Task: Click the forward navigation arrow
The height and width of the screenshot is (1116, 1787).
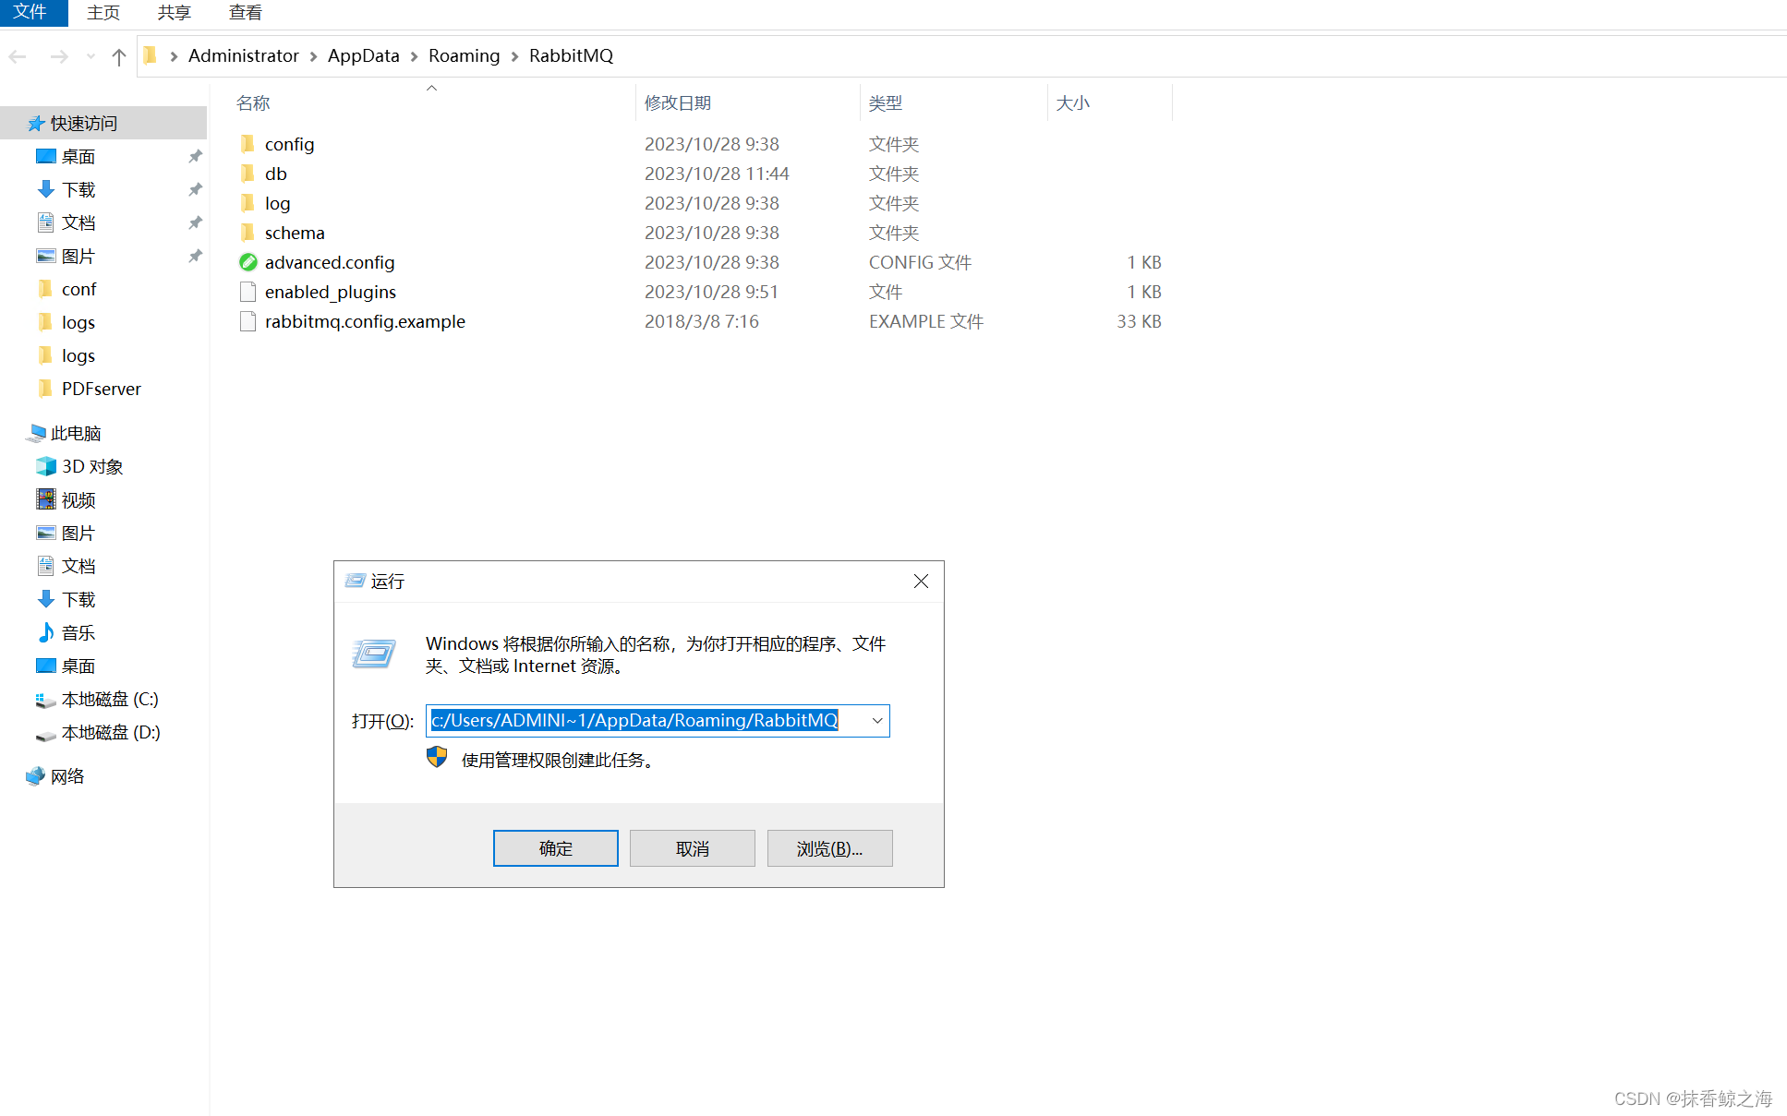Action: 59,56
